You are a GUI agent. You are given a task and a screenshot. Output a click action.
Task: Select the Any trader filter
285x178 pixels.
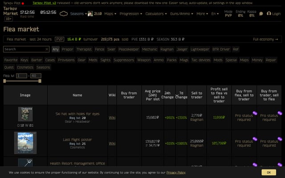point(56,49)
